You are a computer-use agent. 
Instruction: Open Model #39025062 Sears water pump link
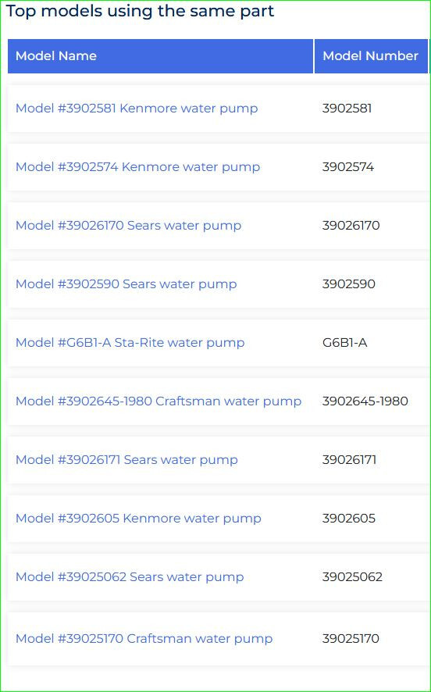click(130, 577)
